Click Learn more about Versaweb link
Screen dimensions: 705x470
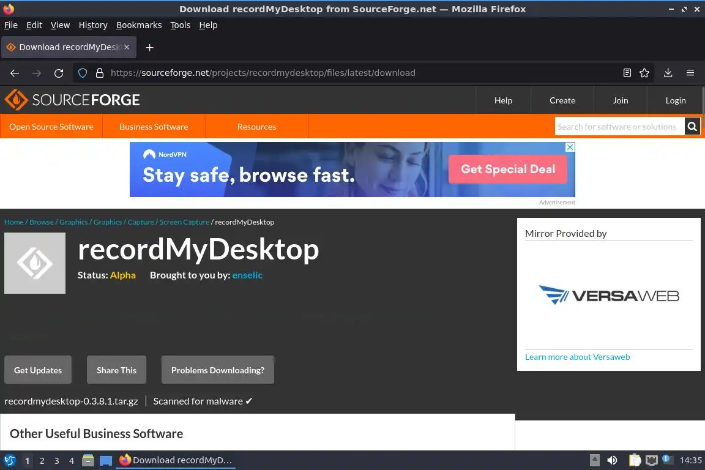pyautogui.click(x=577, y=357)
